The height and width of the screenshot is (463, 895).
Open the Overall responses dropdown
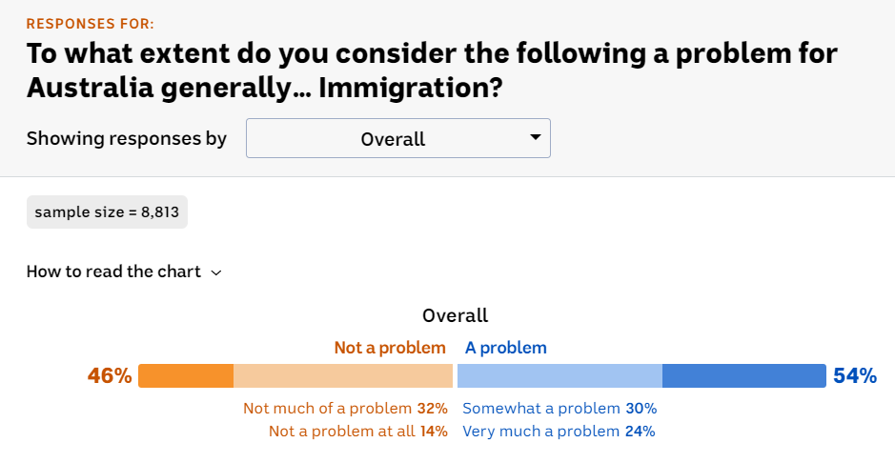click(397, 138)
